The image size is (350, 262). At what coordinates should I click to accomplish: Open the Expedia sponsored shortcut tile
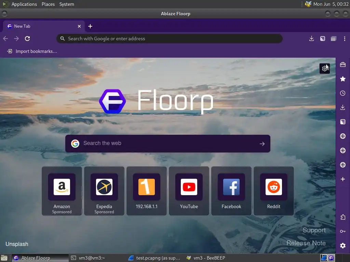(104, 191)
